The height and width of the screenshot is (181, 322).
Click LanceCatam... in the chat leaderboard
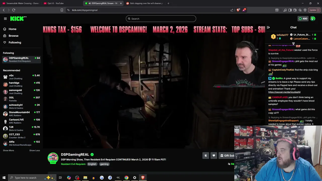(302, 39)
